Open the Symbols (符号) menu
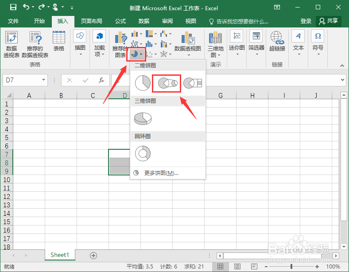Viewport: 349px width, 272px height. coord(318,43)
